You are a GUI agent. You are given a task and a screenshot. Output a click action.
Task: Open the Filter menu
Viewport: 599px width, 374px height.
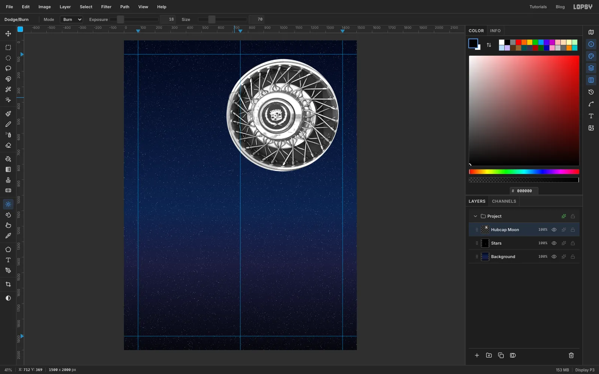(106, 7)
